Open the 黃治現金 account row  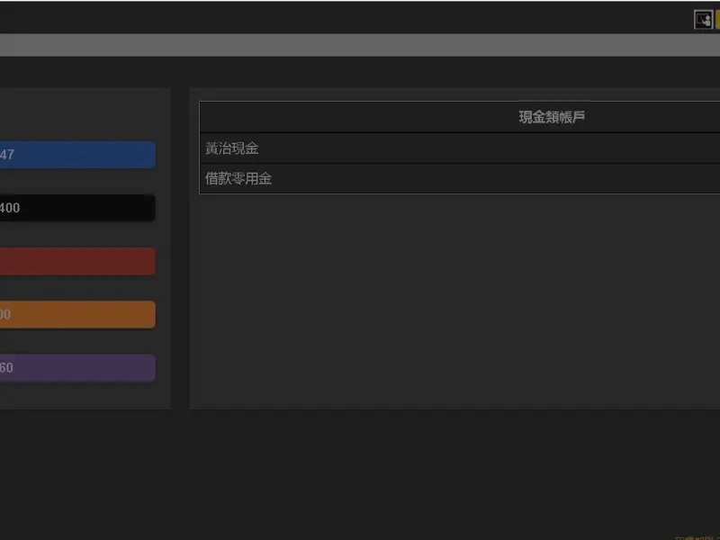(x=232, y=148)
